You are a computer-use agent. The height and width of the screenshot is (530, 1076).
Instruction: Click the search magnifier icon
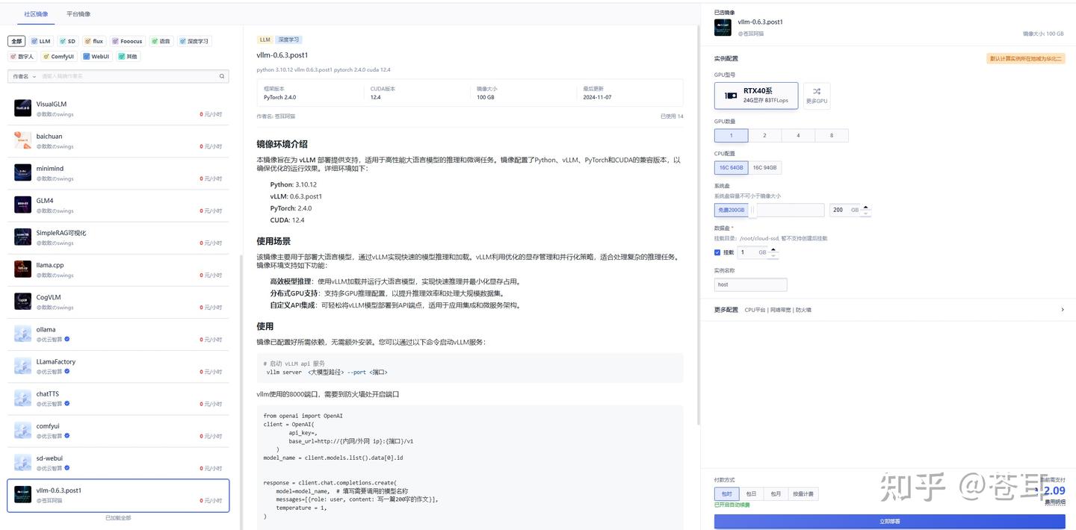[222, 76]
